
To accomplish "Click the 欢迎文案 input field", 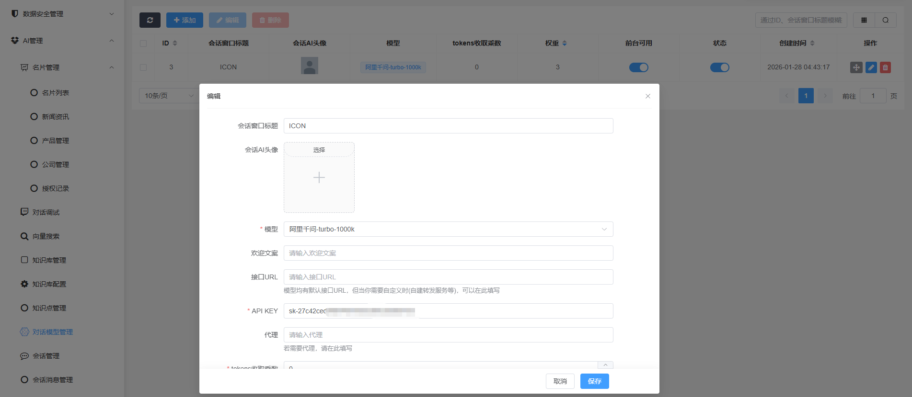I will [448, 253].
